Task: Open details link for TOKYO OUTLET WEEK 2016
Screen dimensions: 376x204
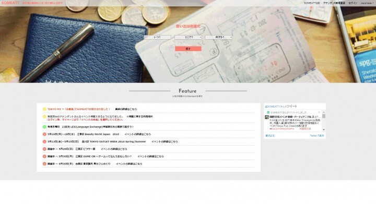Action: click(x=164, y=141)
